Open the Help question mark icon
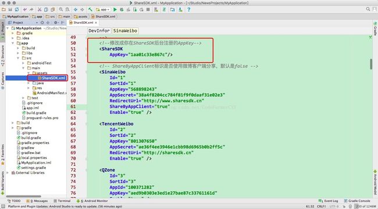Image resolution: width=378 pixels, height=209 pixels. click(x=189, y=10)
